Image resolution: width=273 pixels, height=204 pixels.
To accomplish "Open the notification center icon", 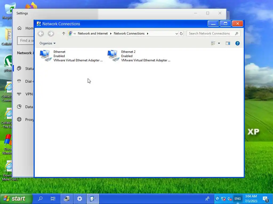I will tap(265, 199).
